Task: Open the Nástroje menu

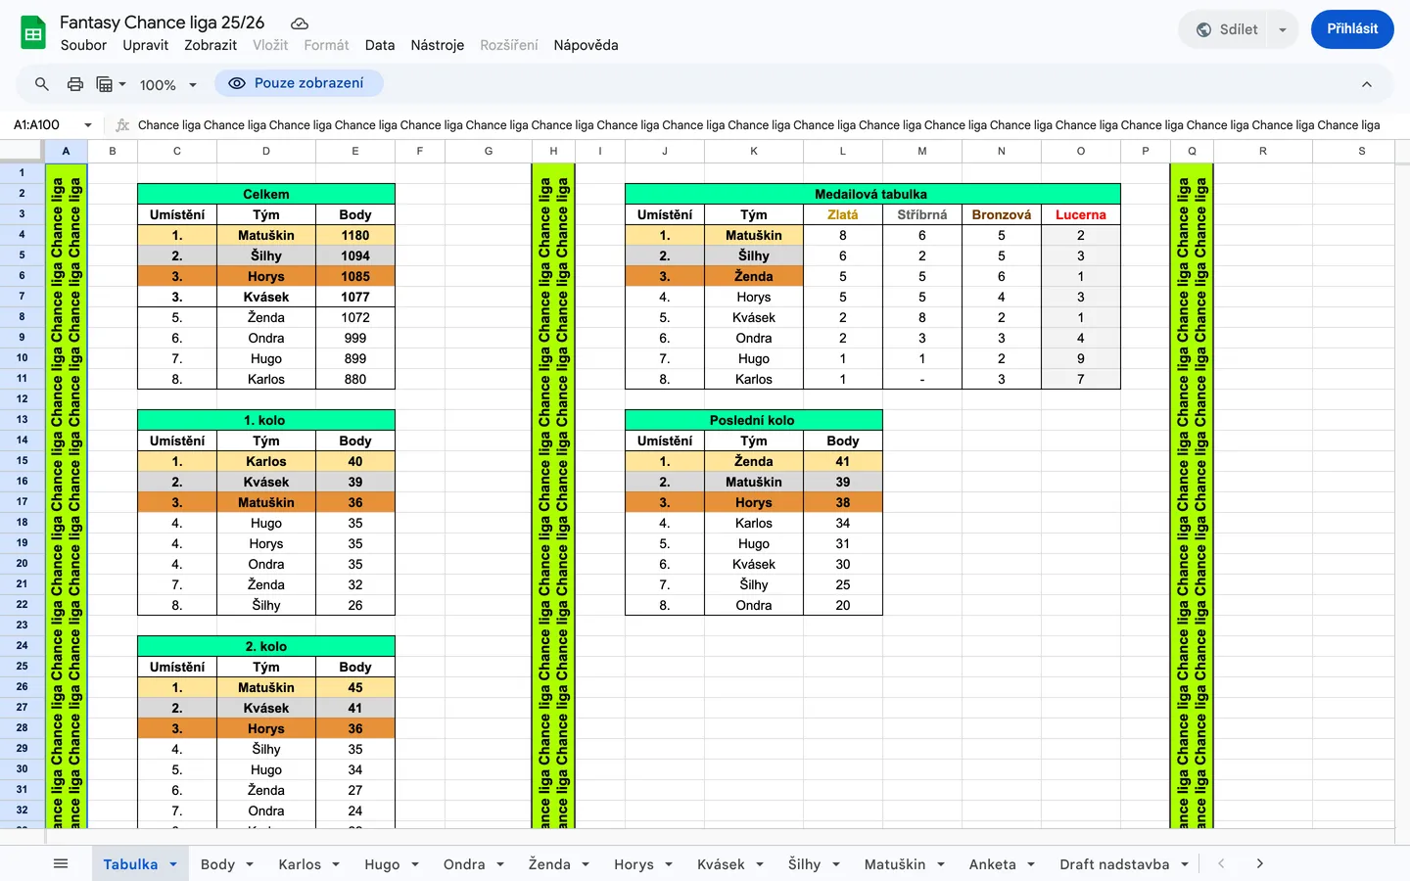Action: pyautogui.click(x=438, y=45)
